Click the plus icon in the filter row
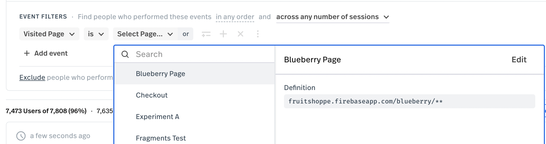546x144 pixels. 223,34
